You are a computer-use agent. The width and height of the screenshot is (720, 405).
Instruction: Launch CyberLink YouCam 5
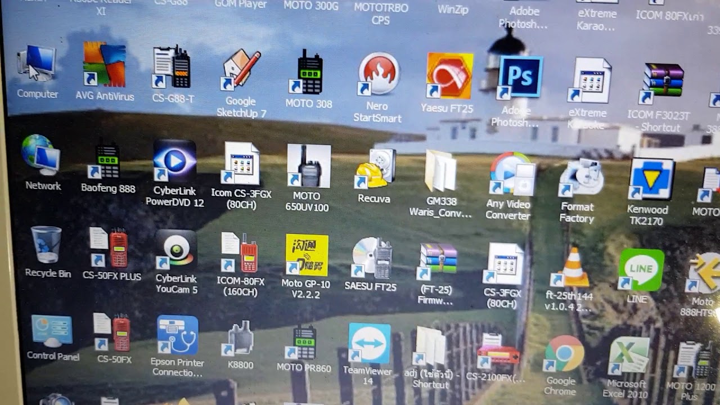176,249
